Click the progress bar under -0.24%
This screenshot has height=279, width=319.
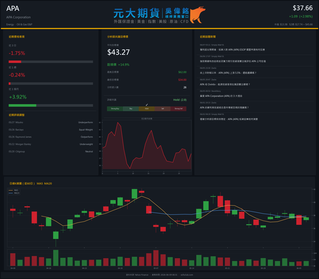point(51,83)
